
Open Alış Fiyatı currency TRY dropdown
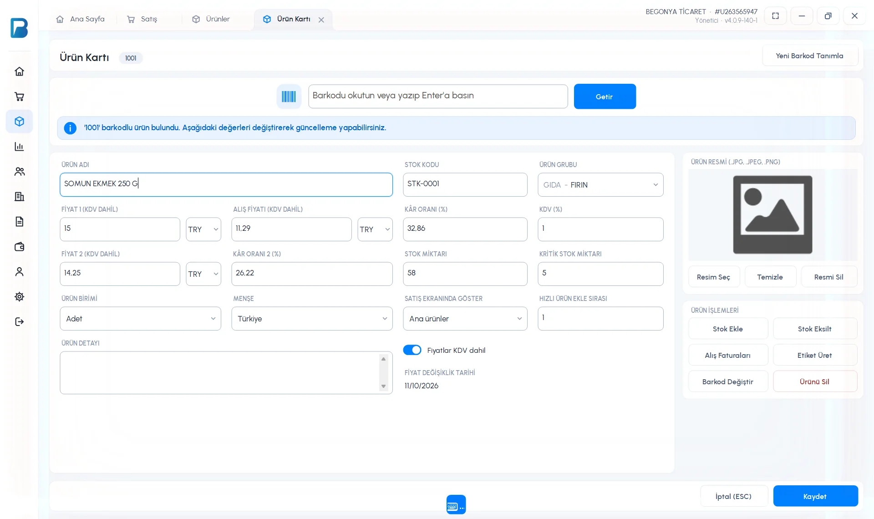(375, 229)
